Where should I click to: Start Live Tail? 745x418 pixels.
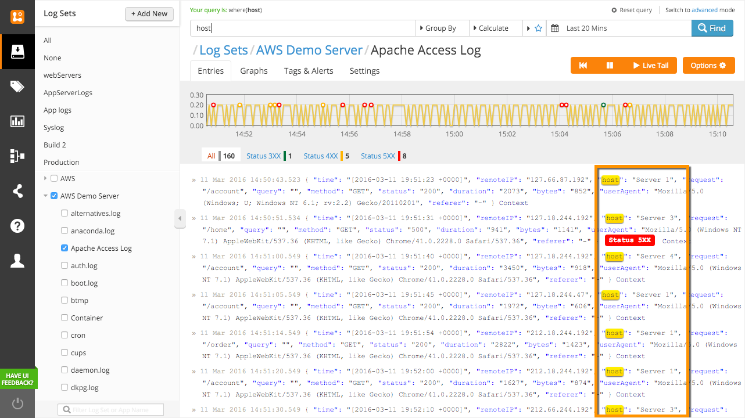(x=650, y=66)
